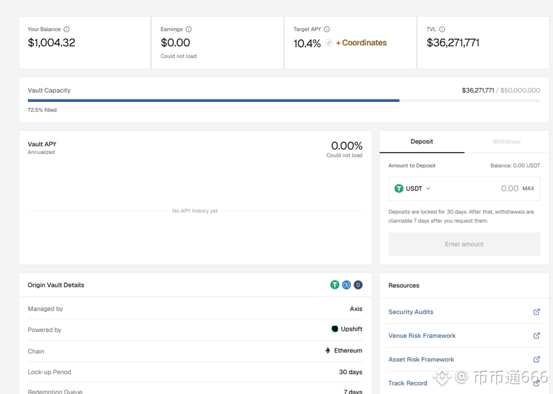Click the Balance: 0.00 USDT text
This screenshot has width=553, height=394.
coord(515,165)
